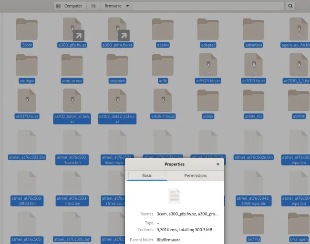The height and width of the screenshot is (244, 310).
Task: Open the amphion folder icon
Action: pos(117,65)
